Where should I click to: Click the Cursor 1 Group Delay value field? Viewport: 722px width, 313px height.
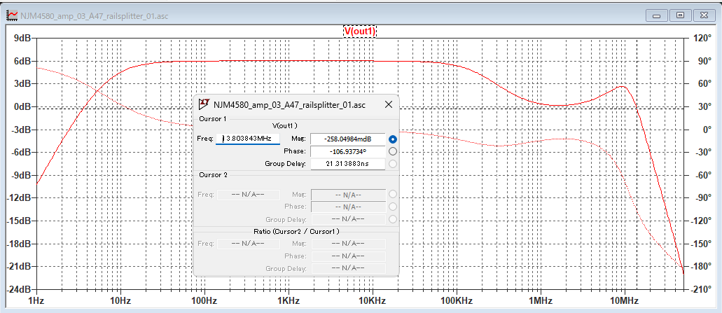[347, 164]
